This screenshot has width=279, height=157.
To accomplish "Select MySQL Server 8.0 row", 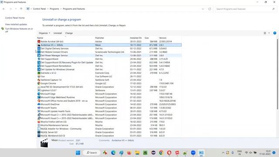I will tap(109, 132).
